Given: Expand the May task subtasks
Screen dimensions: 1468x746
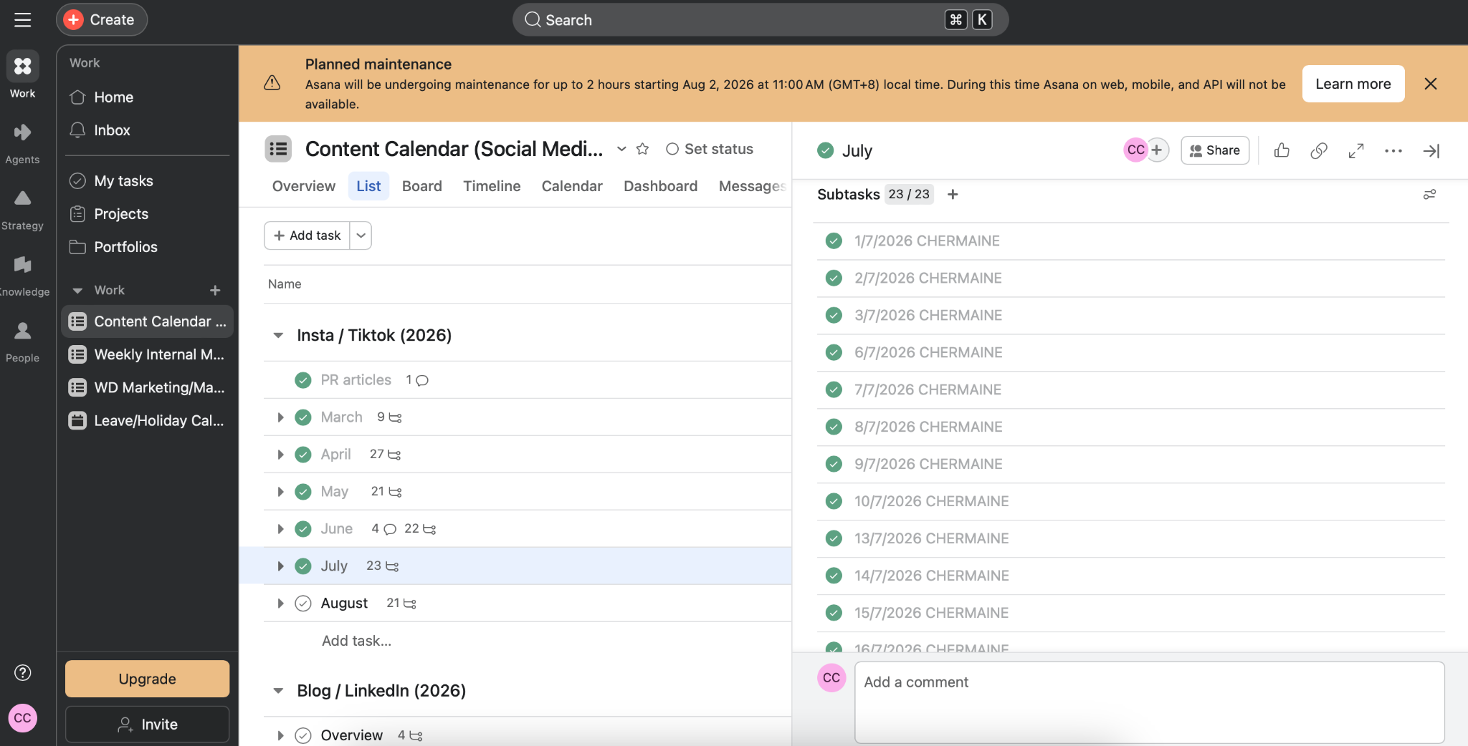Looking at the screenshot, I should tap(280, 492).
